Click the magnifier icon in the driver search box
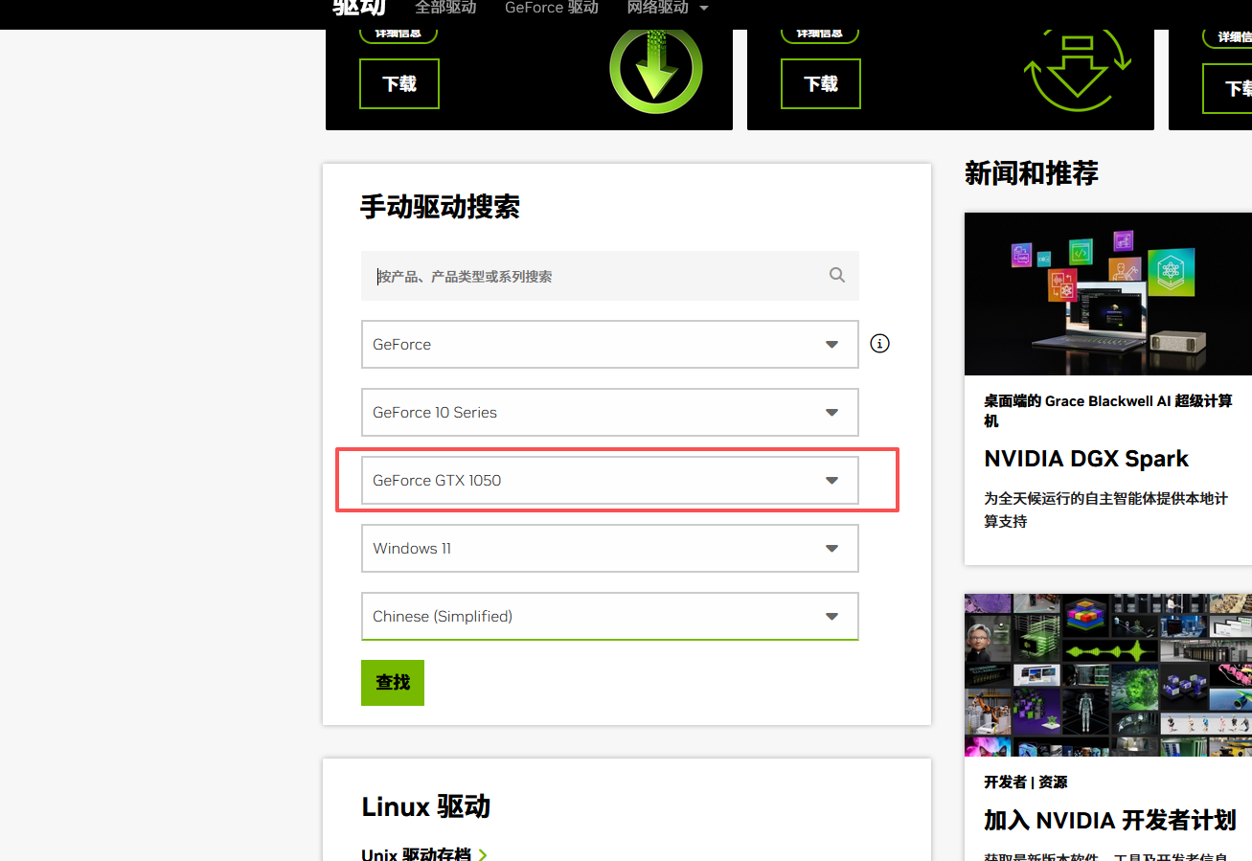 (837, 275)
